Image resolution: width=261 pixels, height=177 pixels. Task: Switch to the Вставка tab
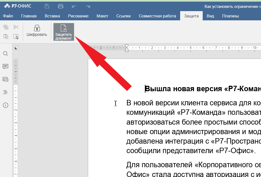point(52,16)
